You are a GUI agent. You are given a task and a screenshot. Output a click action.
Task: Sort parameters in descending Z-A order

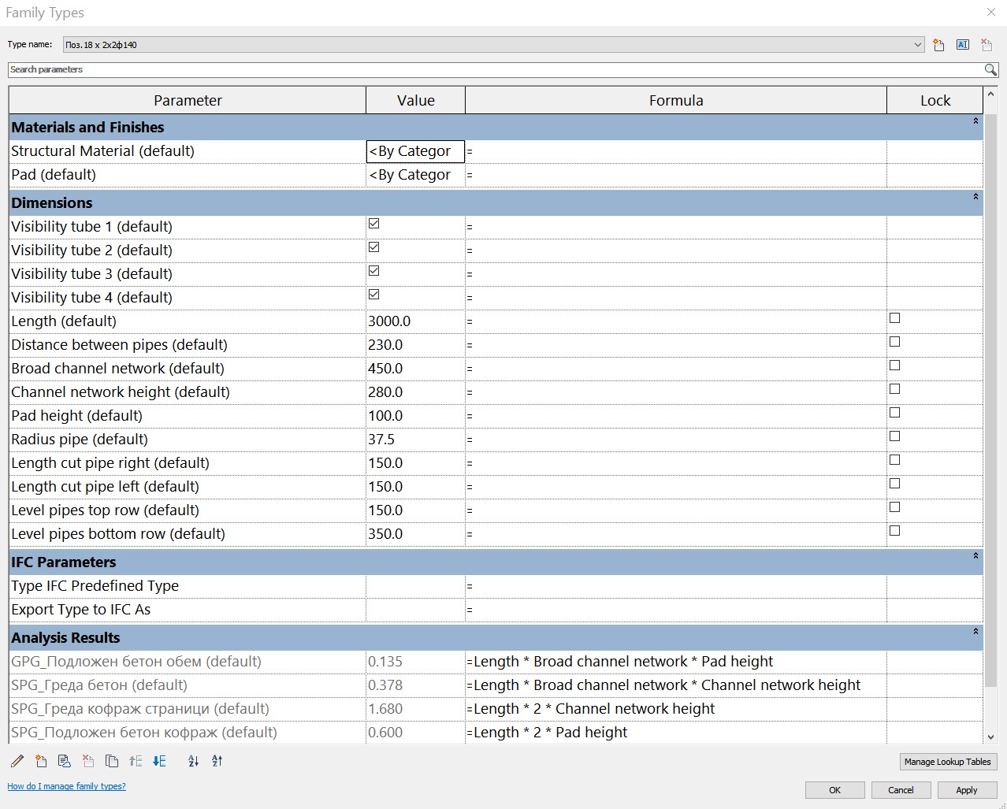point(217,761)
